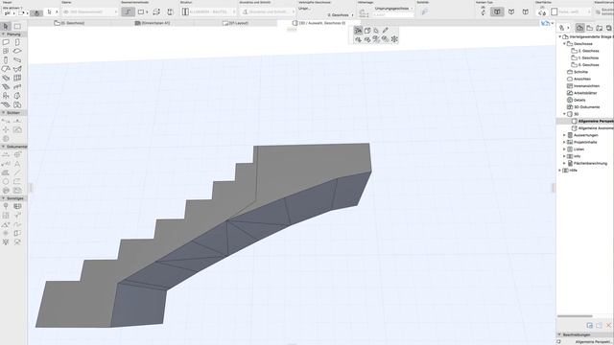Collapse the Sonstiges toolbox section
Viewport: 614px width, 345px height.
[x=4, y=198]
